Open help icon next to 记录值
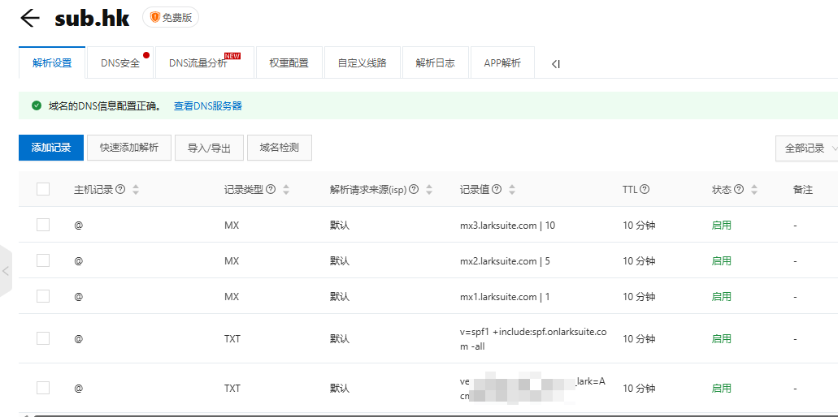838x417 pixels. (x=497, y=189)
